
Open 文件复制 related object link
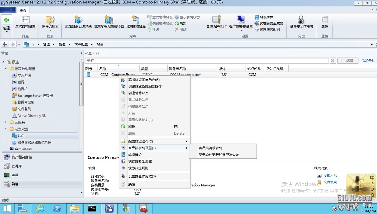click(330, 182)
